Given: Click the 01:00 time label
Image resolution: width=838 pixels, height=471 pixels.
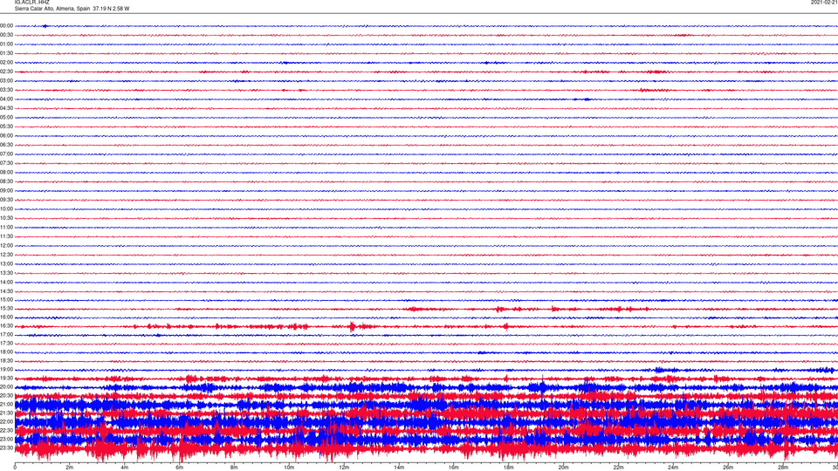Looking at the screenshot, I should point(6,44).
